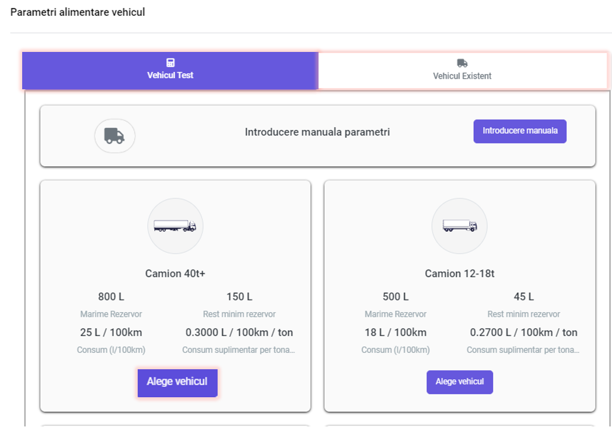Click the truck icon in Vehicul Existent tab
Viewport: 612px width, 427px height.
(462, 63)
